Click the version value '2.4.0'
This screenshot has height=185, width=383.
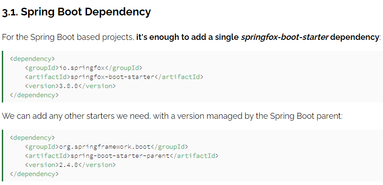tap(68, 165)
